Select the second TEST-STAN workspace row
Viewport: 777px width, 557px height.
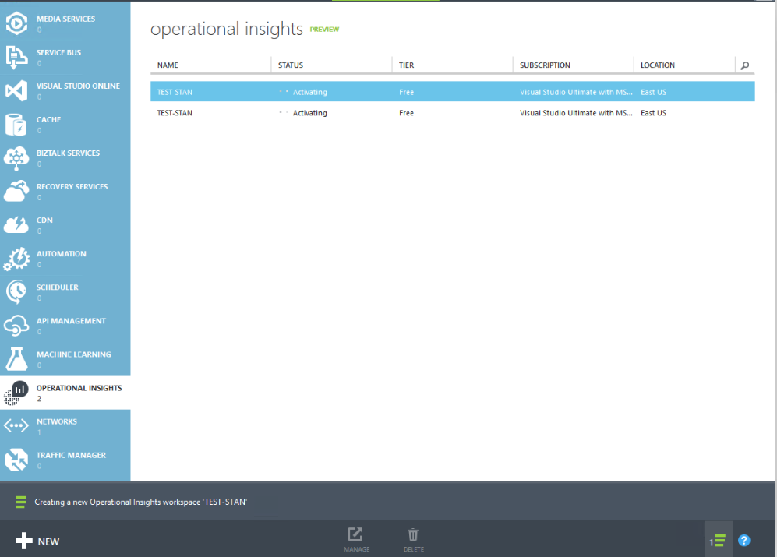[452, 113]
